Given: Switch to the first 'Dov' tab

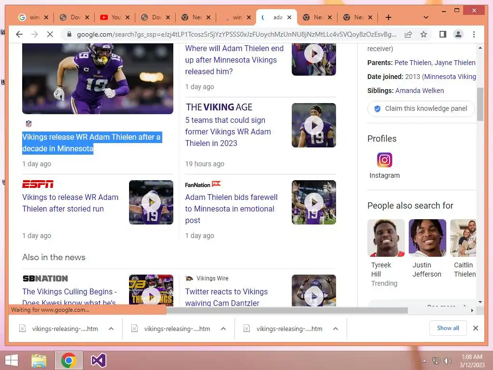Looking at the screenshot, I should (71, 17).
